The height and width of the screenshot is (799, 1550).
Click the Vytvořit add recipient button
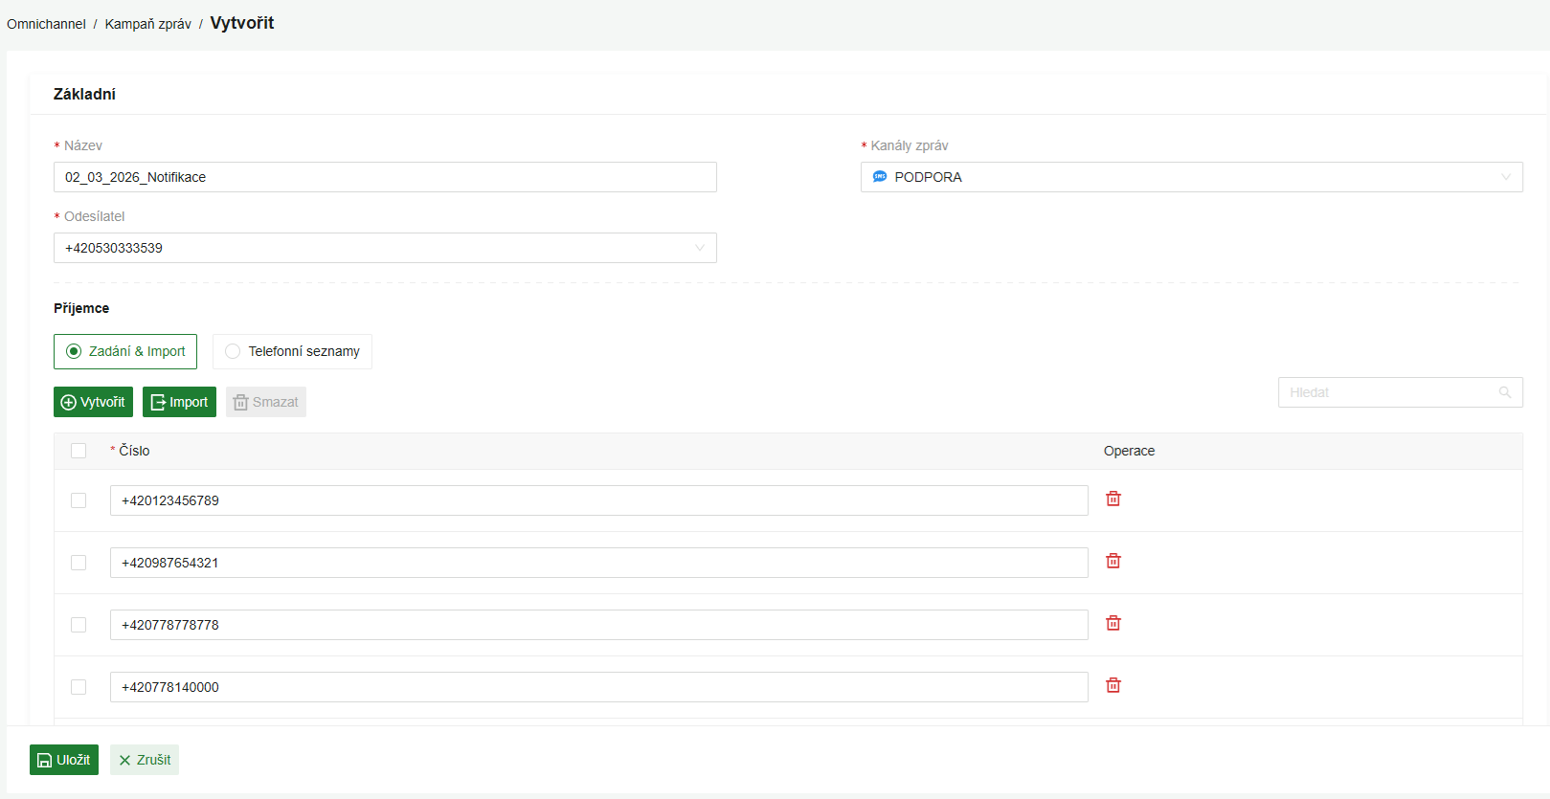[93, 402]
